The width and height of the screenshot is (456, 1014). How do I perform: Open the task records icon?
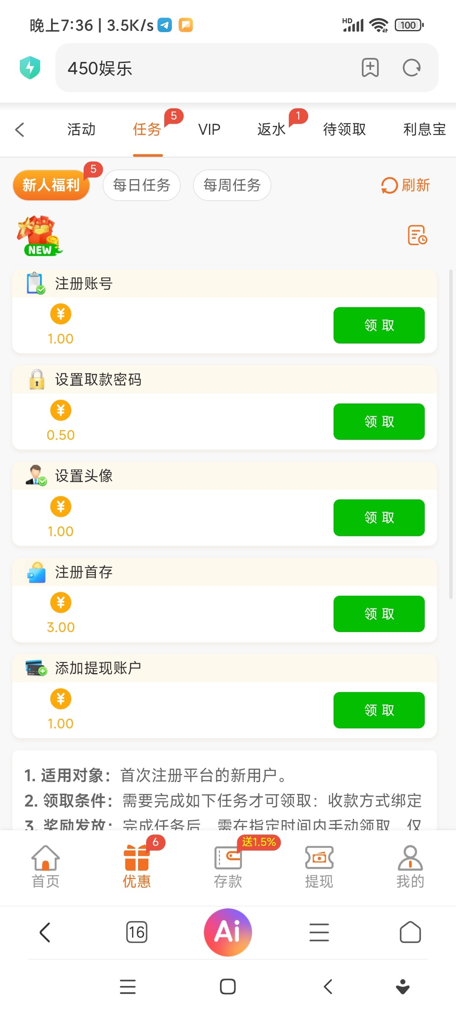(417, 235)
